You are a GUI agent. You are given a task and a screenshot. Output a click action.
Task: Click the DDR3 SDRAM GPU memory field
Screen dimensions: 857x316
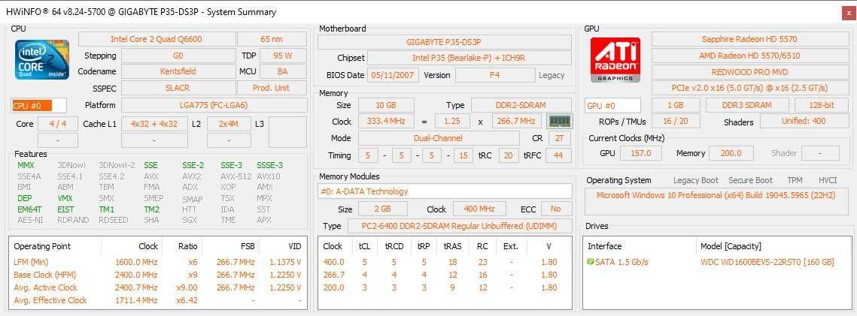(747, 105)
